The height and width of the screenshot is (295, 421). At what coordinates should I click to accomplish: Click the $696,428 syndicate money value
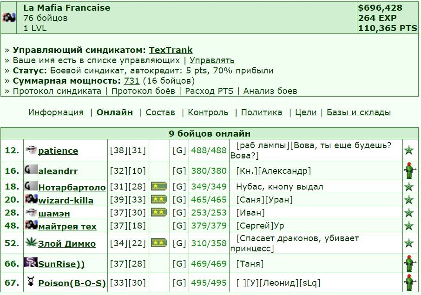coord(380,7)
